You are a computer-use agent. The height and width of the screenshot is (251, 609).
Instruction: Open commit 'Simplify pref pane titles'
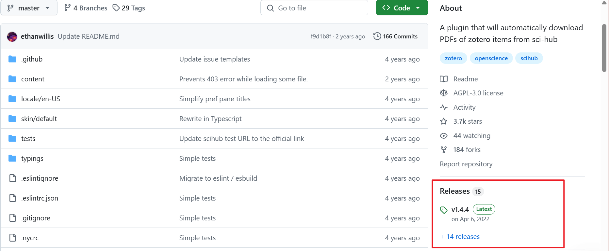point(215,99)
